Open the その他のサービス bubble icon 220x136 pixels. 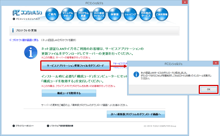pos(146,15)
